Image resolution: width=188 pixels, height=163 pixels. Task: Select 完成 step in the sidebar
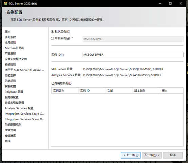[x=7, y=141]
